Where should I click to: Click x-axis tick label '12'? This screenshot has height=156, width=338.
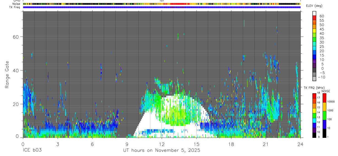coord(162,144)
